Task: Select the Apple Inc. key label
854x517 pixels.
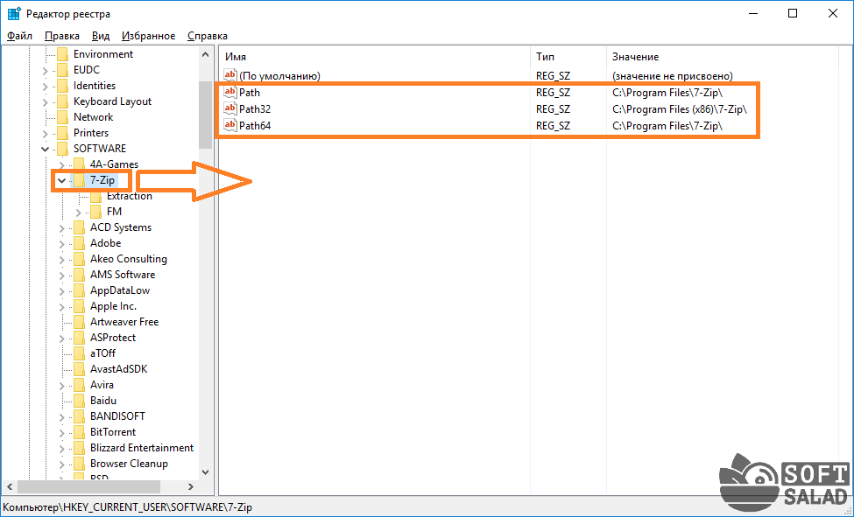Action: click(x=113, y=306)
